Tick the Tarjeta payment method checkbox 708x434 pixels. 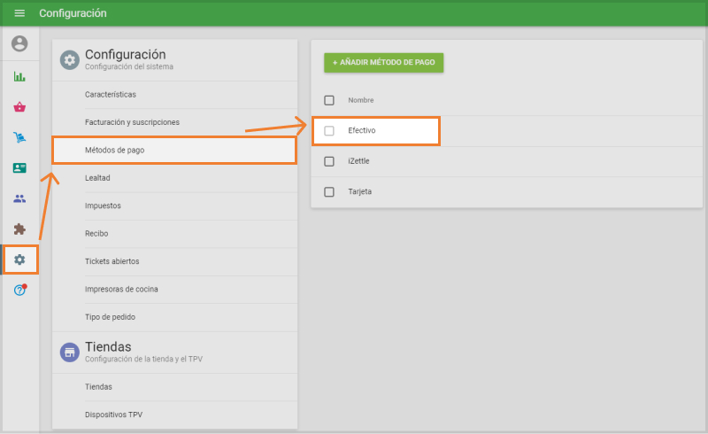point(329,192)
